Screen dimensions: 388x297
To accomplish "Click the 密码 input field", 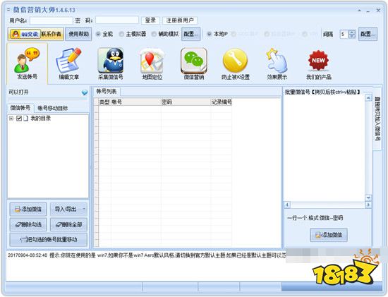I will (117, 20).
